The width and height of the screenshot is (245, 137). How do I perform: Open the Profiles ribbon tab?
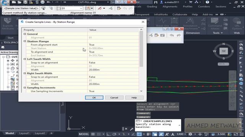coord(188,6)
